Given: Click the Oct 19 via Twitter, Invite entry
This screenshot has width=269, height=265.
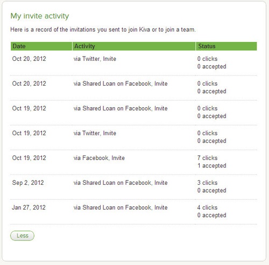Looking at the screenshot, I should point(95,133).
